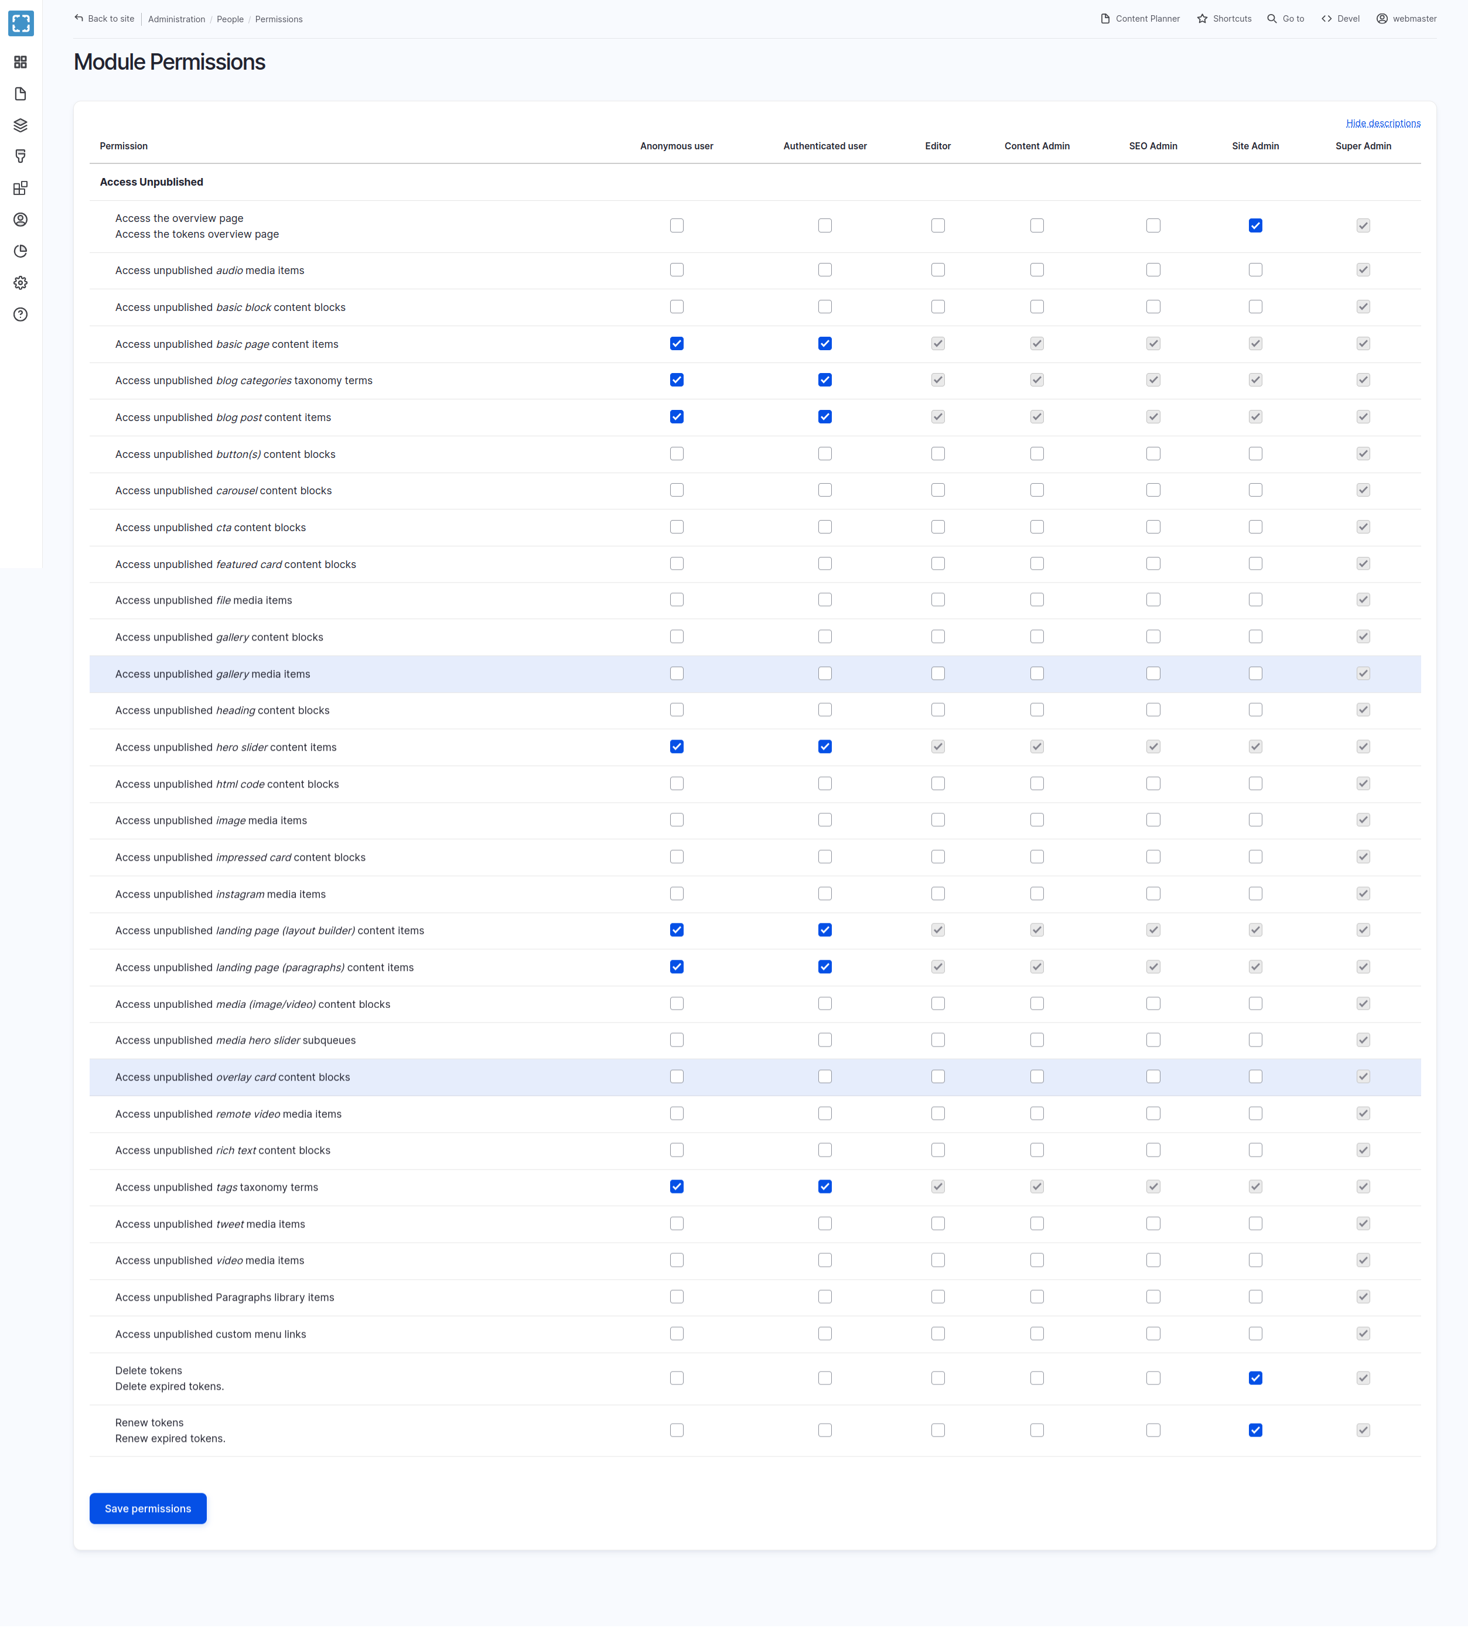Open the Content page icon in sidebar
This screenshot has width=1468, height=1628.
tap(21, 94)
